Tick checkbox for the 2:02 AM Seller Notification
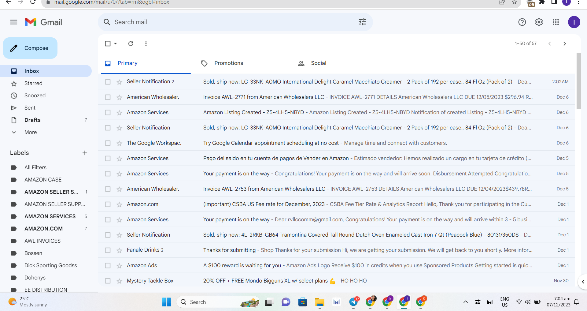587x311 pixels. [108, 82]
